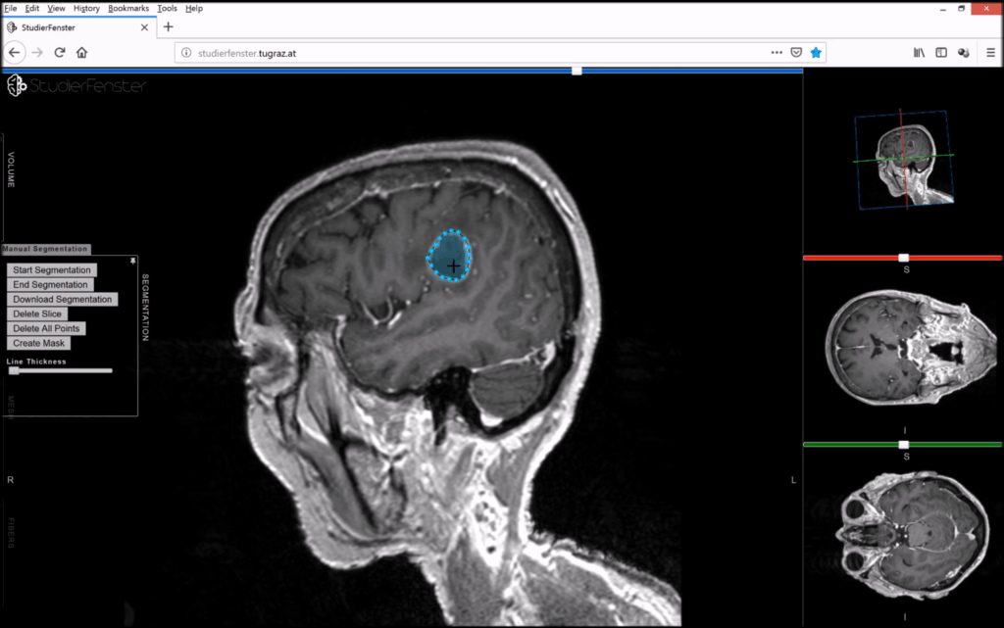Click the StudierFenster brain logo icon
Viewport: 1004px width, 628px height.
(x=16, y=86)
